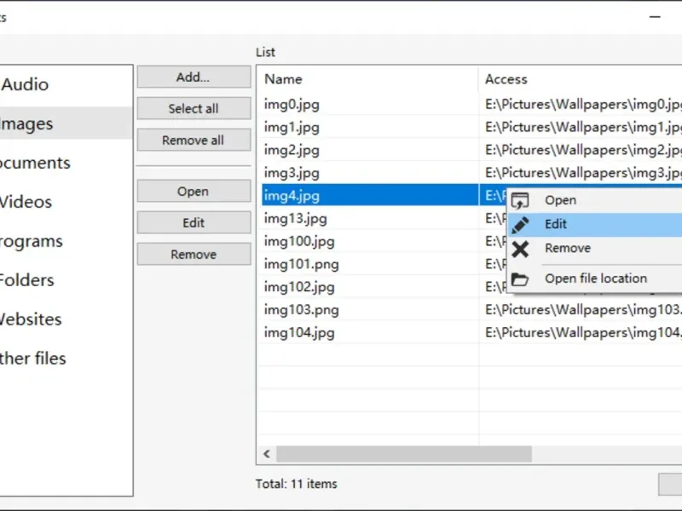Choose Open from the context menu
The width and height of the screenshot is (682, 511).
pyautogui.click(x=594, y=200)
